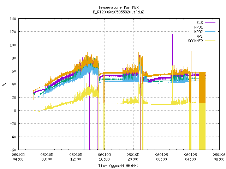The width and height of the screenshot is (226, 169).
Task: Click the y-axis label 0
Action: [x=15, y=111]
